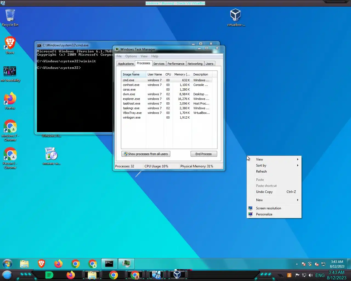Image resolution: width=351 pixels, height=281 pixels.
Task: Click the muted volume icon in guest tray
Action: tap(317, 264)
